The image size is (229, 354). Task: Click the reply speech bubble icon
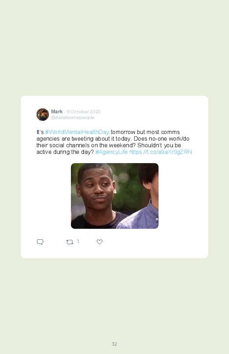pos(40,242)
